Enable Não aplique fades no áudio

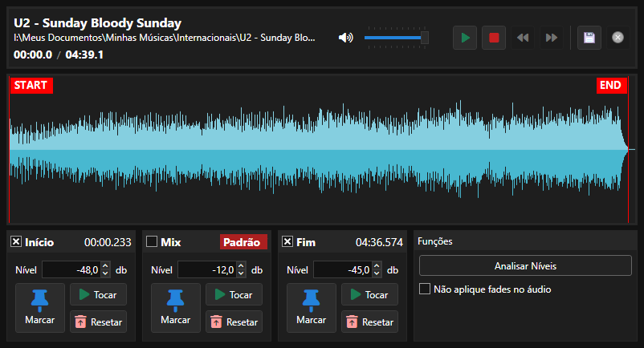tap(425, 289)
